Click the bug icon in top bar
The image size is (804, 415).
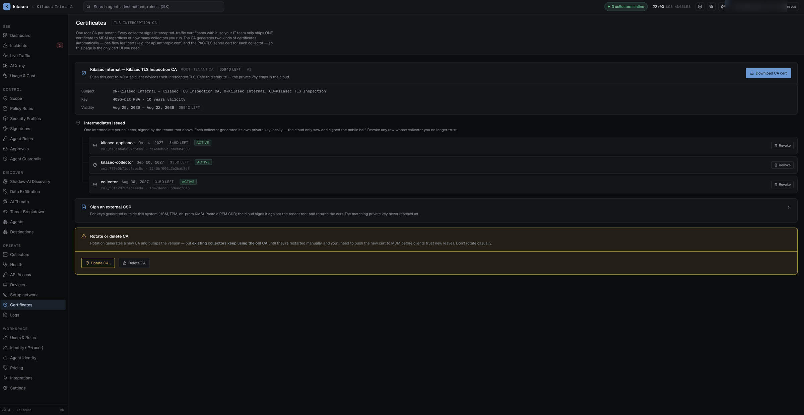(711, 6)
